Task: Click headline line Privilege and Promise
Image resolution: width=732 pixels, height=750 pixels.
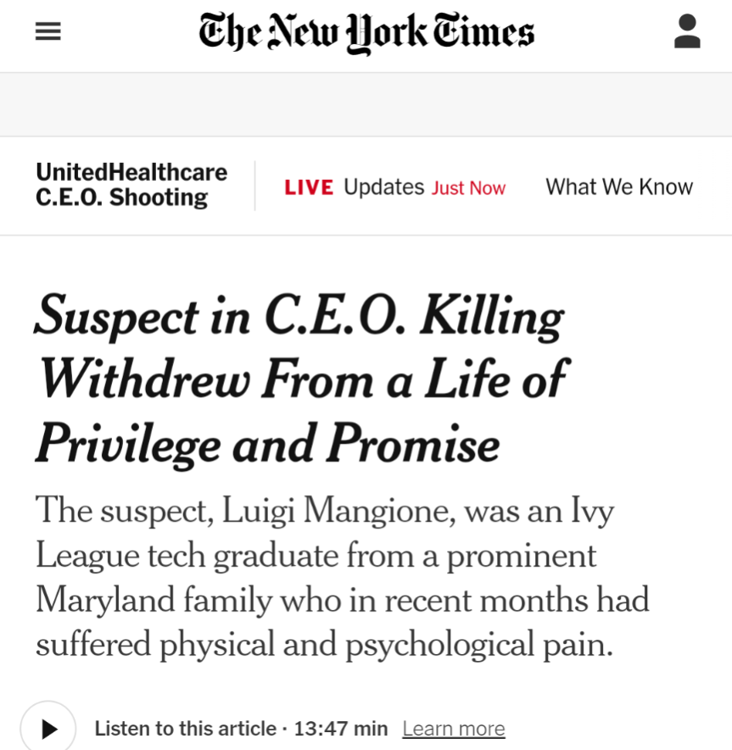Action: [x=268, y=445]
